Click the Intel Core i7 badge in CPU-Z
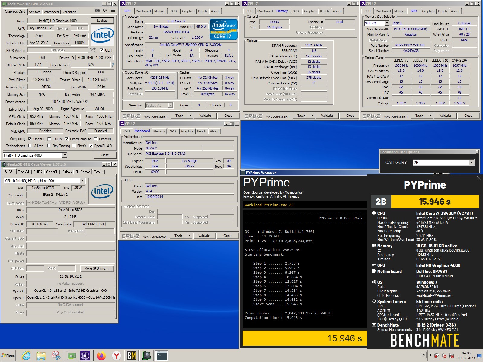Image resolution: width=483 pixels, height=362 pixels. pos(223,30)
